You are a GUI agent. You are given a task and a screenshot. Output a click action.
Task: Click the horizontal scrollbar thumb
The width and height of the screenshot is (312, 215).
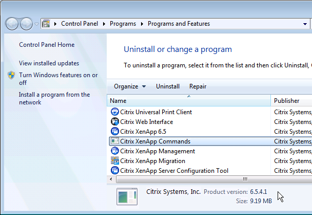[x=214, y=179]
